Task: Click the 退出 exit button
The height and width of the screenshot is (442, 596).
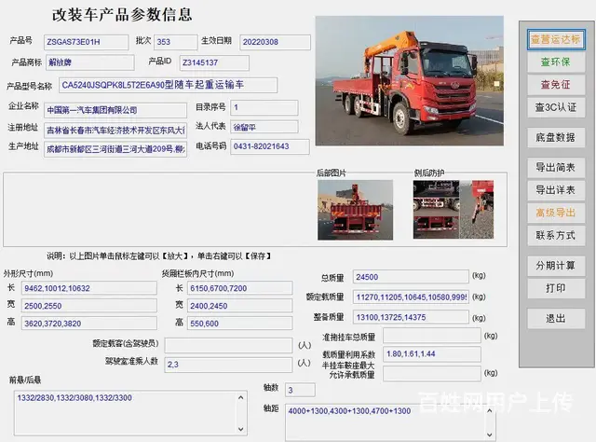Action: [x=555, y=318]
